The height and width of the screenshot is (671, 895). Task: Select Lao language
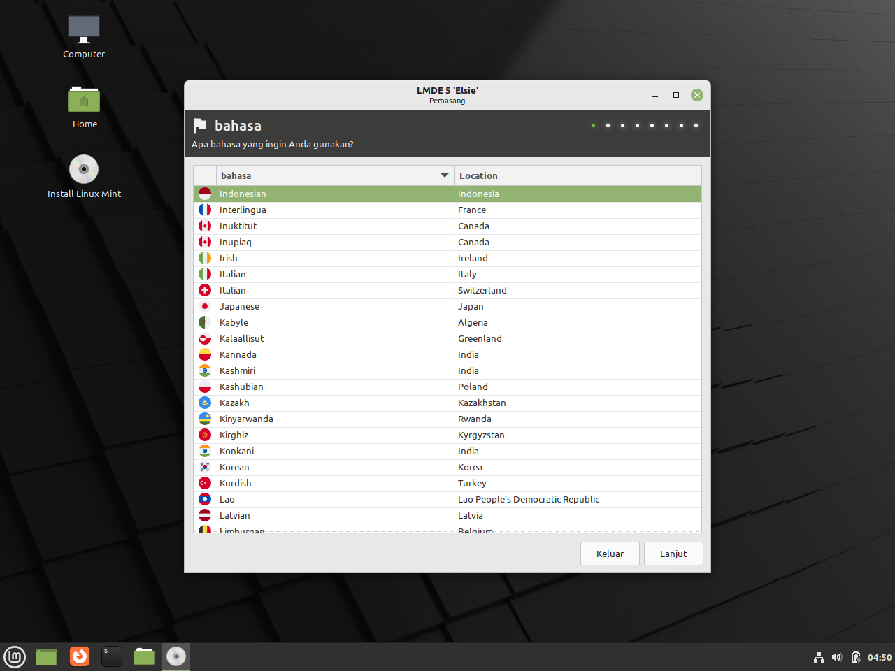(447, 499)
